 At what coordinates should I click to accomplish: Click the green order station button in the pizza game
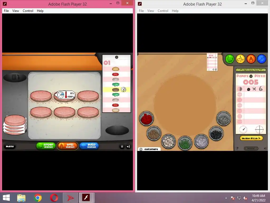230,59
